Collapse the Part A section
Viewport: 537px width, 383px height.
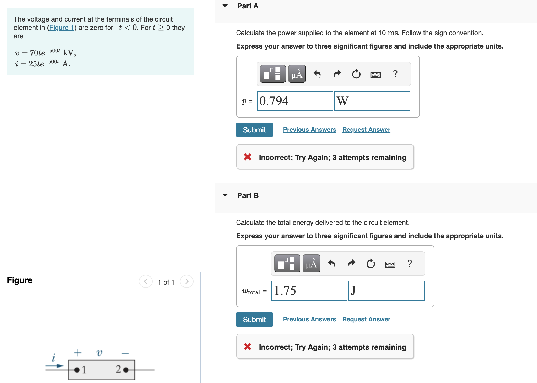tap(225, 6)
